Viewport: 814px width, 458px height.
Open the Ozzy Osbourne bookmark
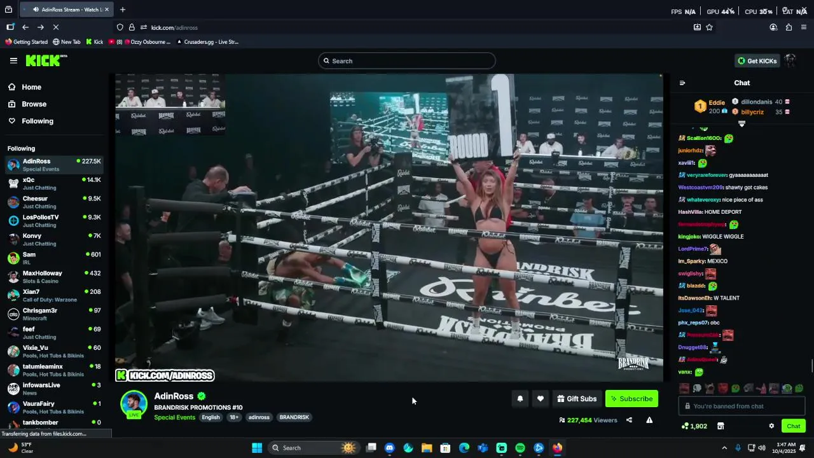pyautogui.click(x=139, y=42)
